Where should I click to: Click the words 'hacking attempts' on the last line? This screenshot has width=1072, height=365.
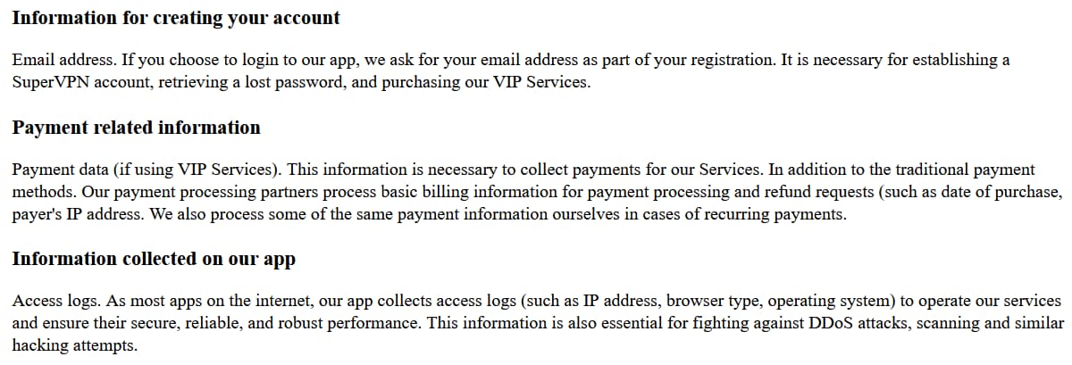click(73, 345)
